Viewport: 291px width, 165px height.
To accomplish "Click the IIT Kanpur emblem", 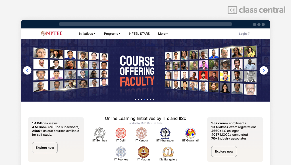I will click(142, 133).
